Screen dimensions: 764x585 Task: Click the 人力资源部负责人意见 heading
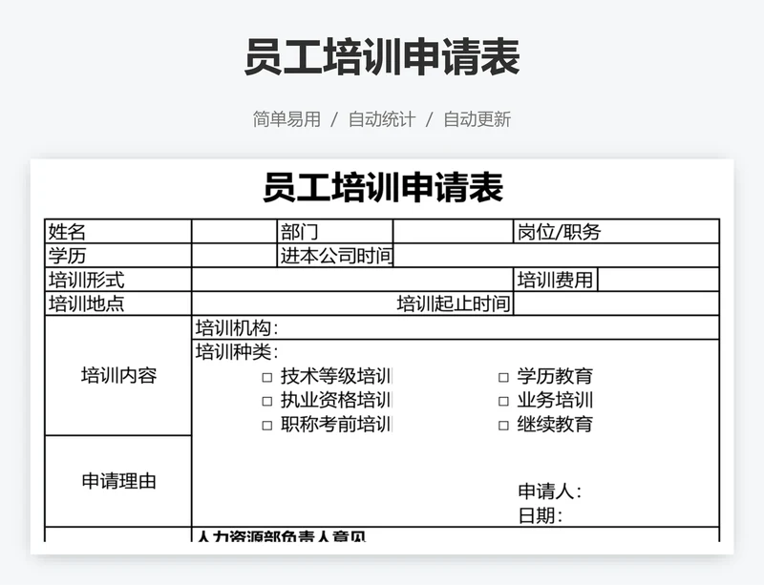[x=281, y=535]
